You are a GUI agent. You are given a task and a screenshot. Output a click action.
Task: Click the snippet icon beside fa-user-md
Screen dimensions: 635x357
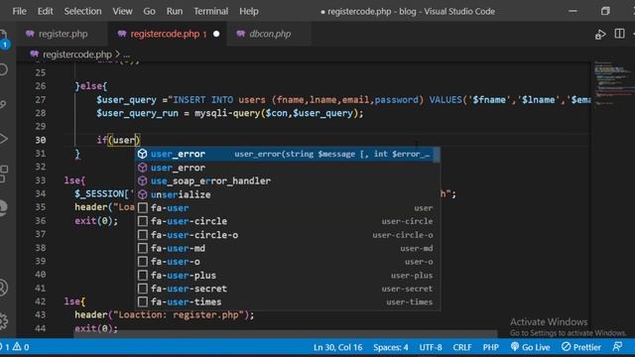pyautogui.click(x=142, y=248)
